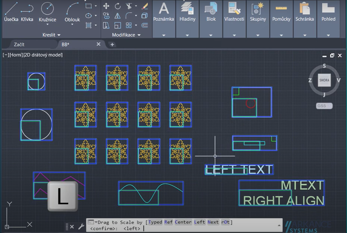Open the Rectangle tool dropdown arrow
The height and width of the screenshot is (233, 347).
[x=96, y=6]
